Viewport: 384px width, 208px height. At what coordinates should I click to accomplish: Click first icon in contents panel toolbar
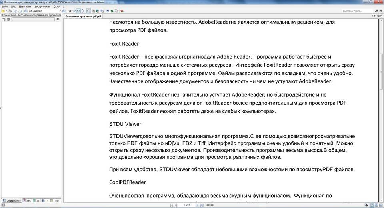[4, 19]
